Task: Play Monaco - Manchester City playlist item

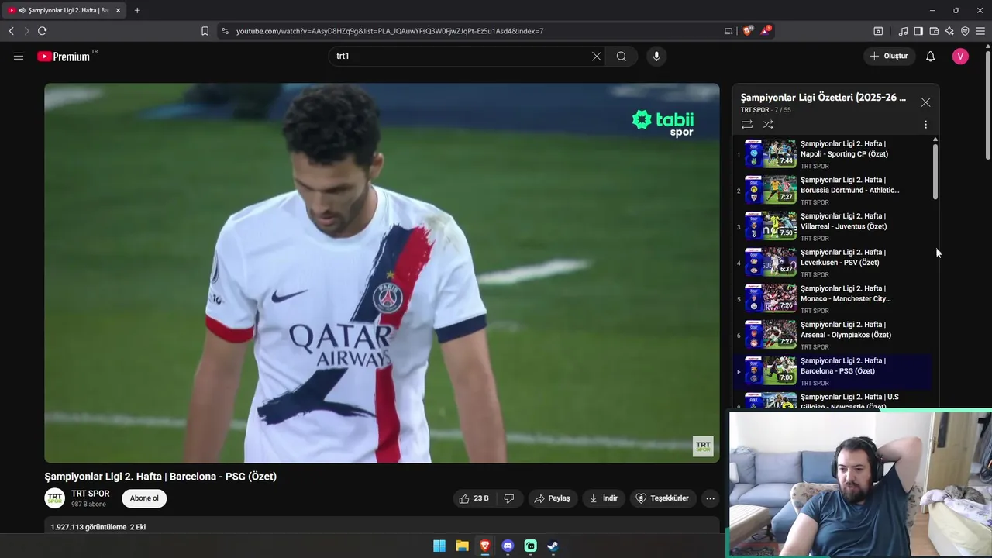Action: pos(833,298)
